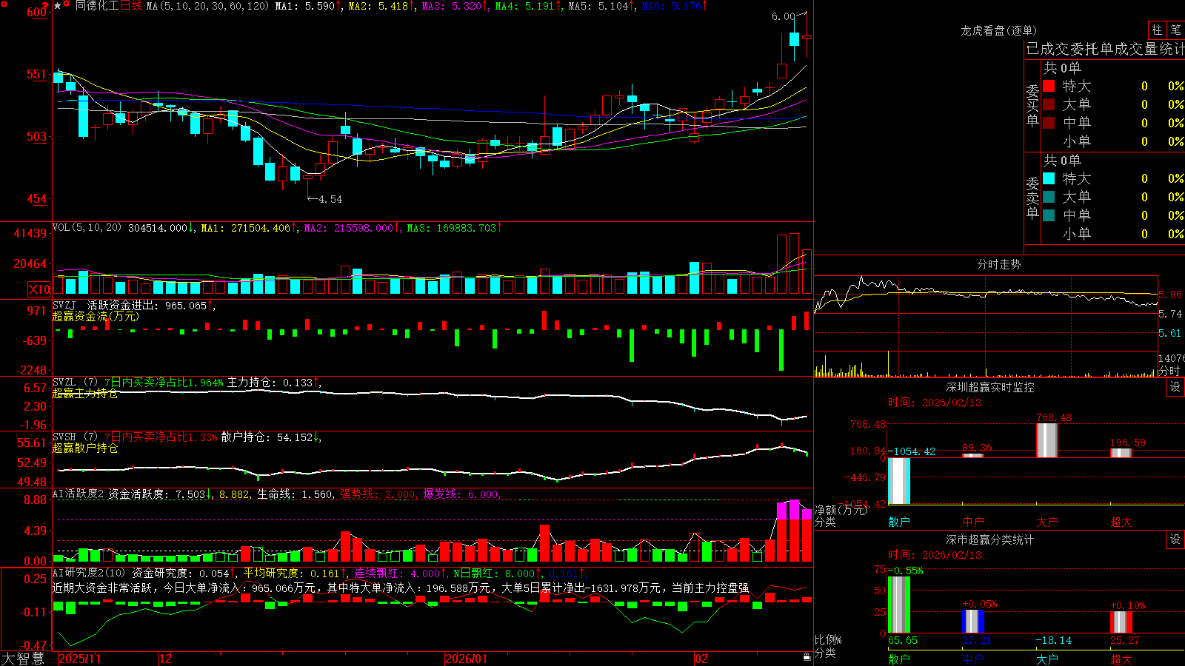Open settings 设 for 深市超赢分类统计 panel

pyautogui.click(x=1175, y=539)
